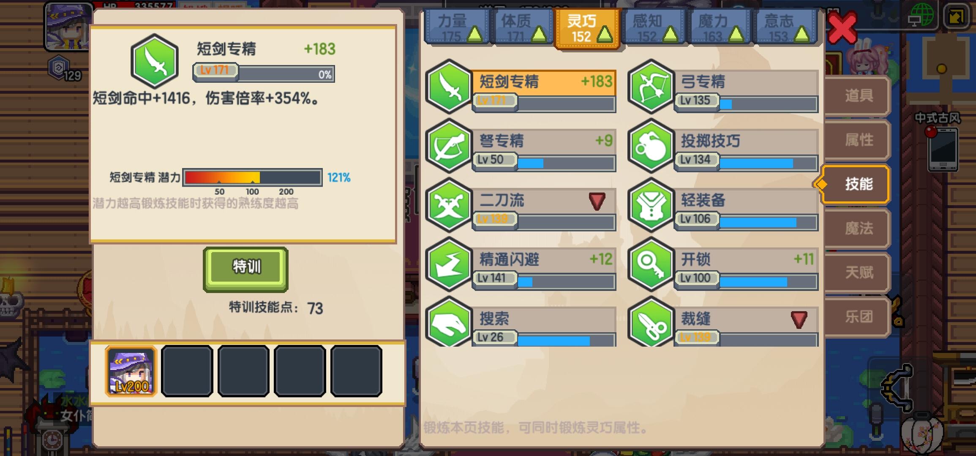Viewport: 976px width, 456px height.
Task: Open the 天赋 side menu
Action: click(858, 273)
